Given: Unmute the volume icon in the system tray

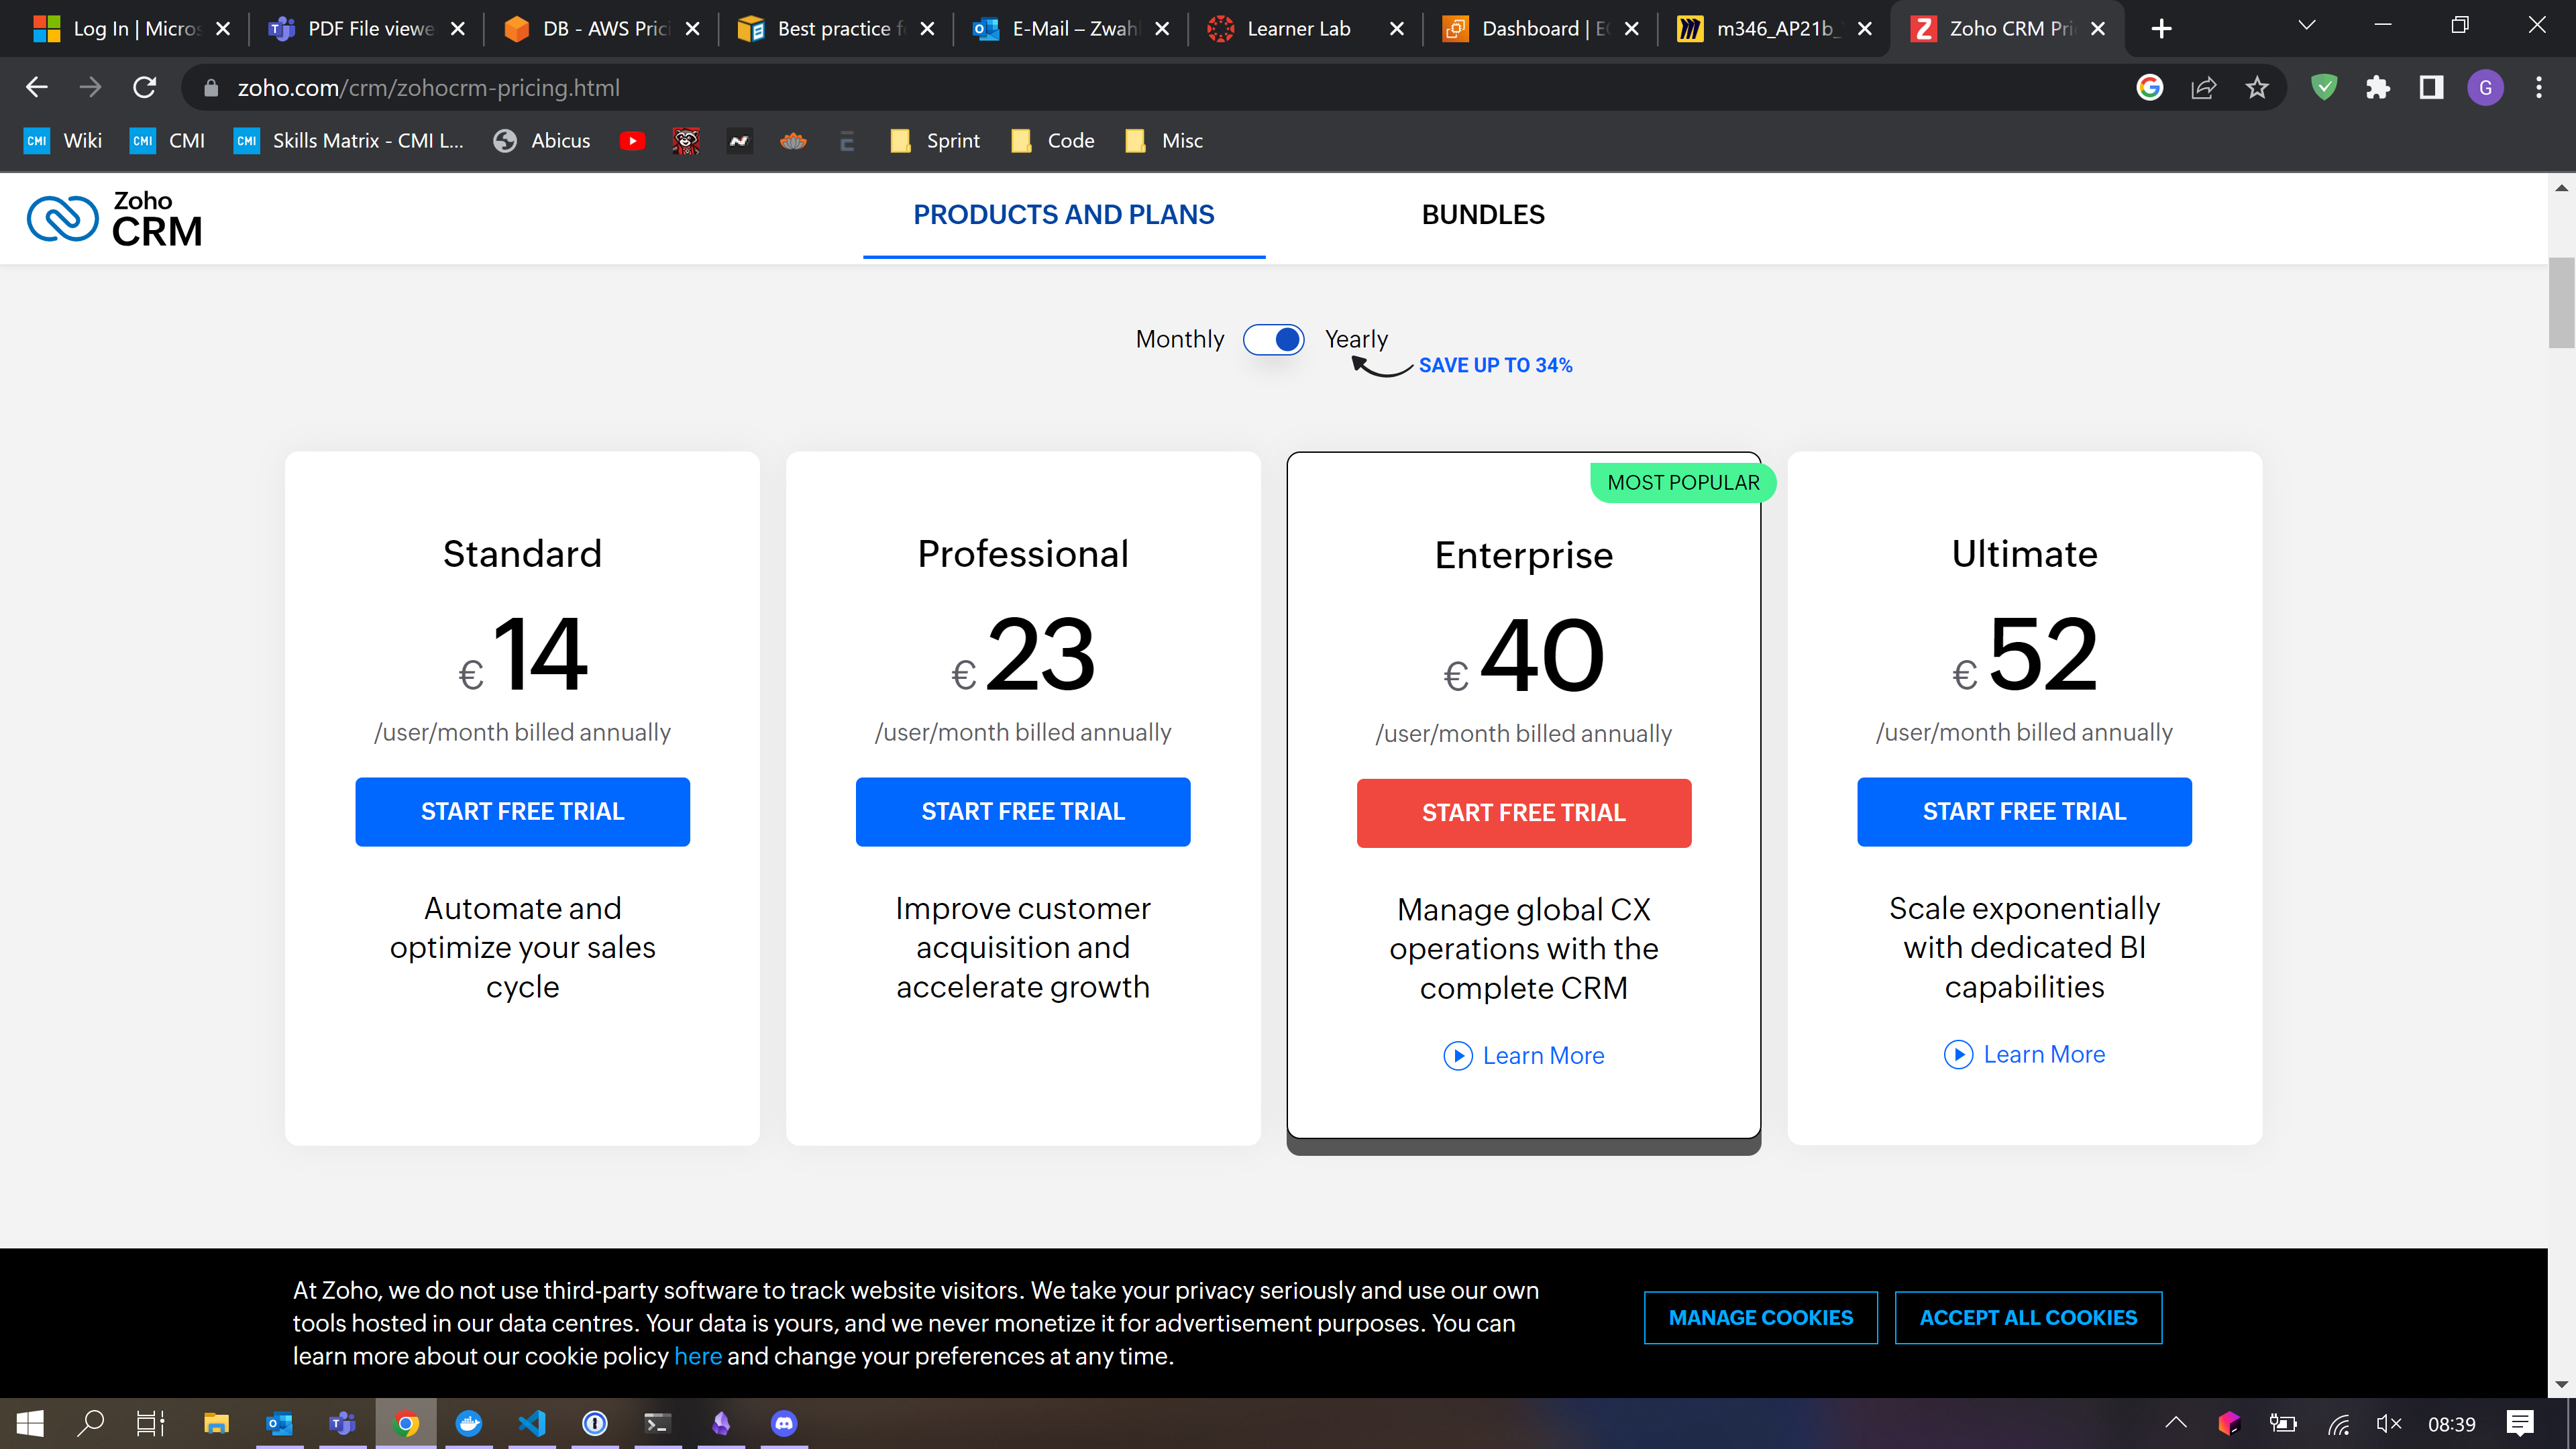Looking at the screenshot, I should [2388, 1423].
